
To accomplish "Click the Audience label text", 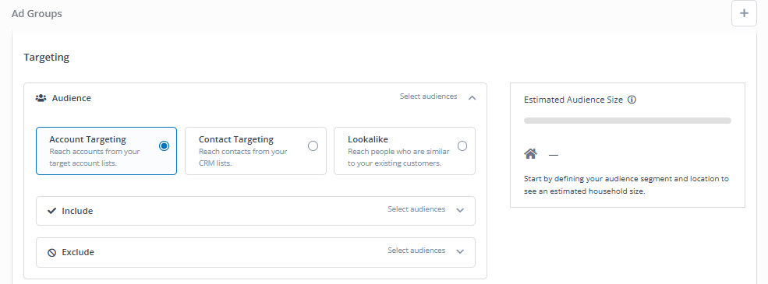I will click(x=72, y=98).
